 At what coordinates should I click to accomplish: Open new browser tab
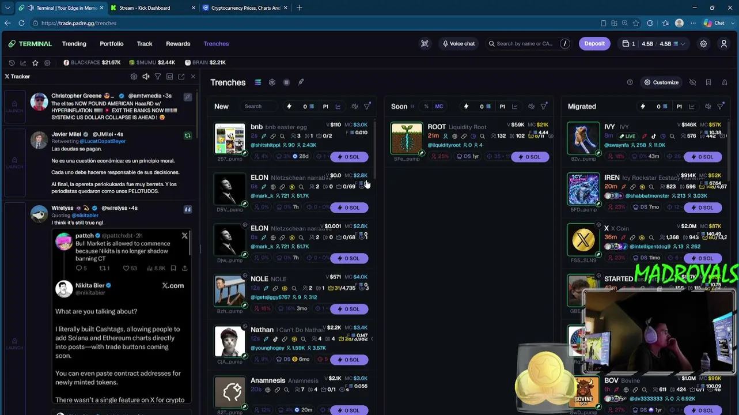[300, 8]
